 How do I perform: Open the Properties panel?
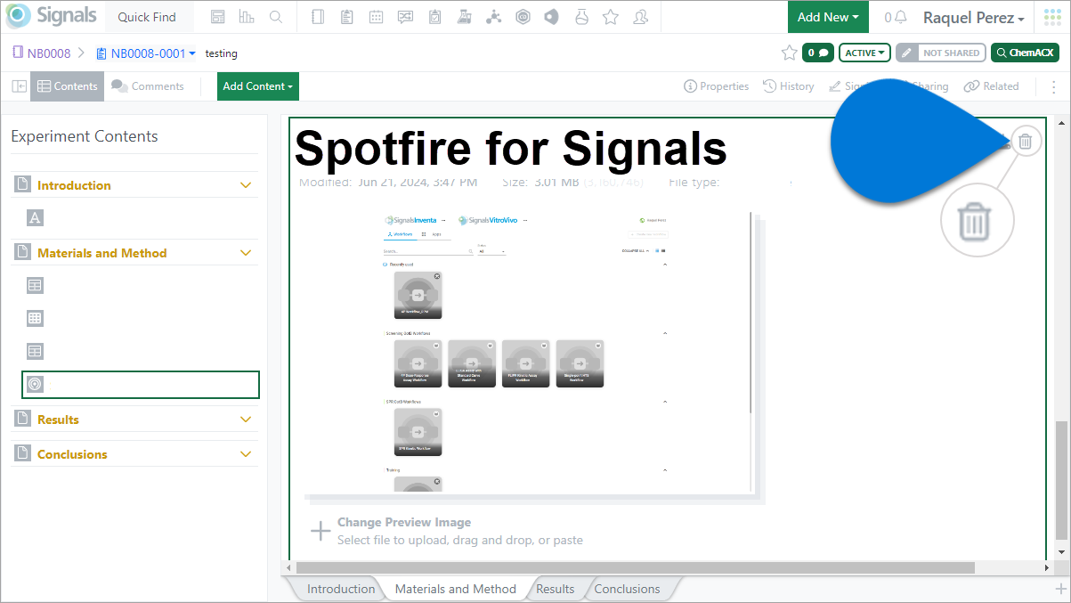(716, 86)
